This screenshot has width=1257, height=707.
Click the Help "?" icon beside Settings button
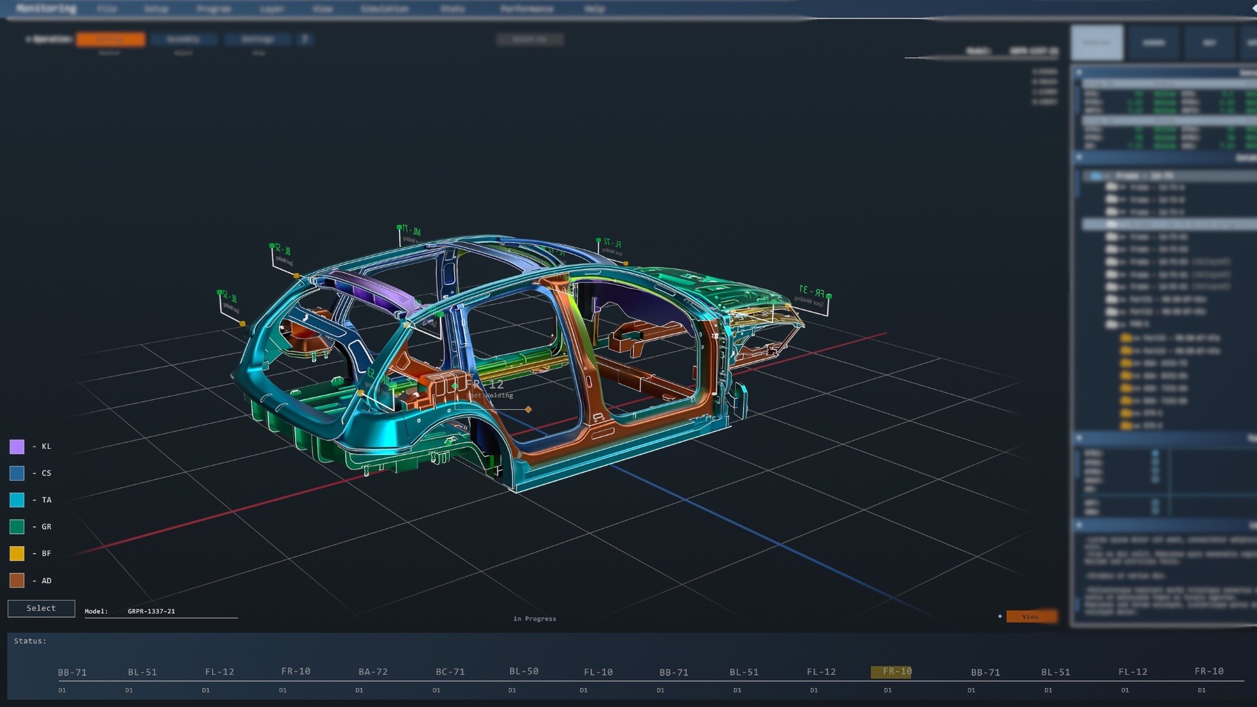305,39
